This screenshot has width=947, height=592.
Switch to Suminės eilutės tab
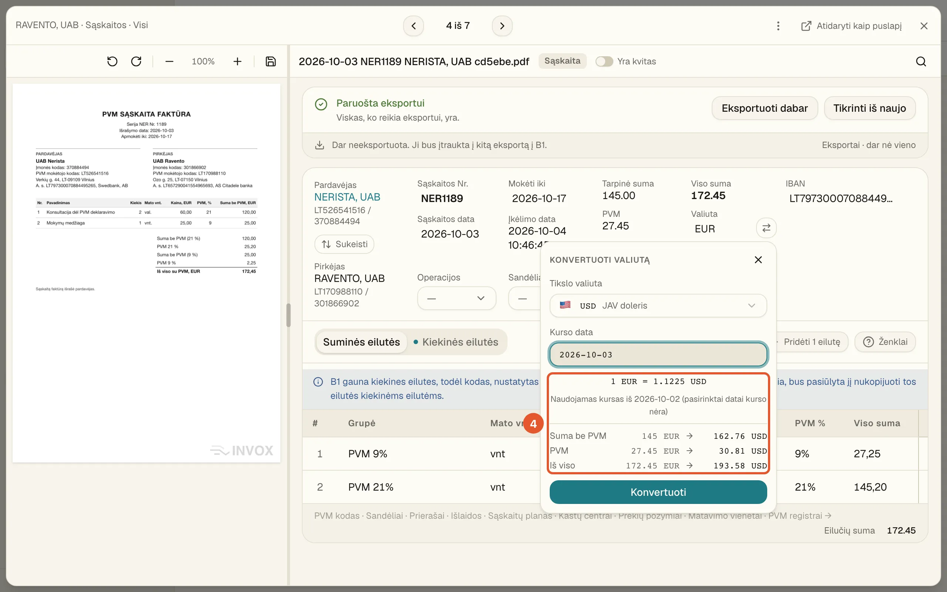(x=361, y=342)
